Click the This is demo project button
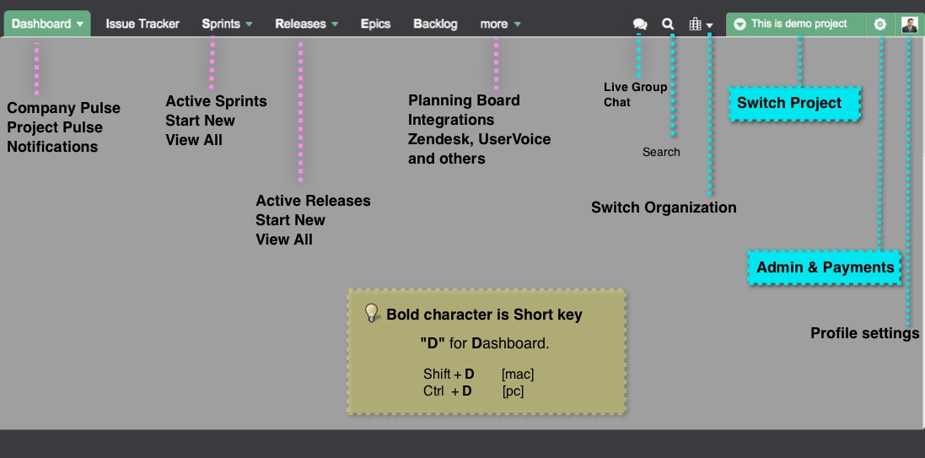This screenshot has height=458, width=925. [x=796, y=24]
